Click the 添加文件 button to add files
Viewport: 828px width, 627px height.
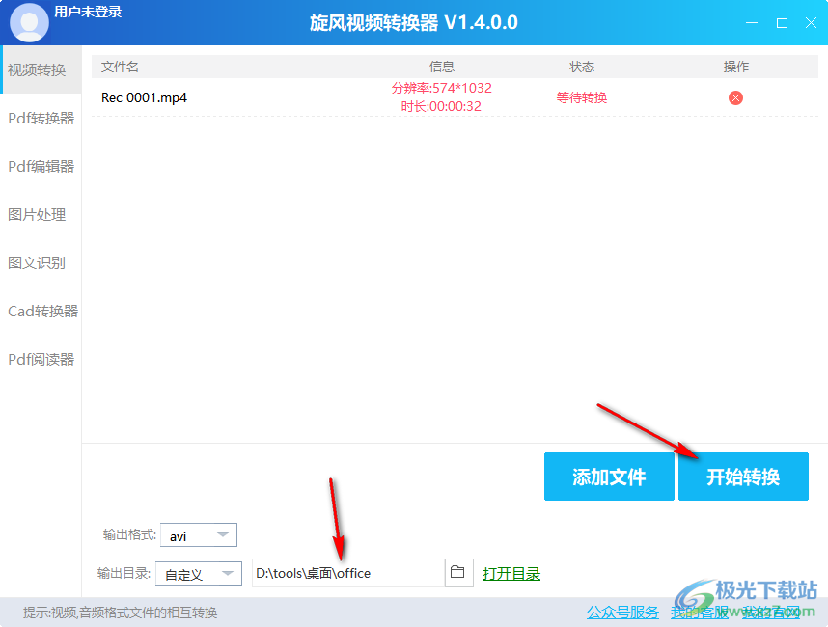click(x=609, y=476)
